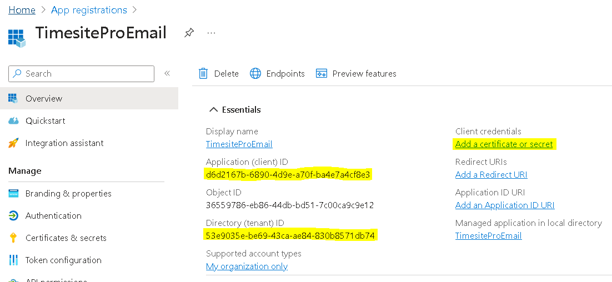612x282 pixels.
Task: Go to Authentication settings
Action: tap(53, 215)
